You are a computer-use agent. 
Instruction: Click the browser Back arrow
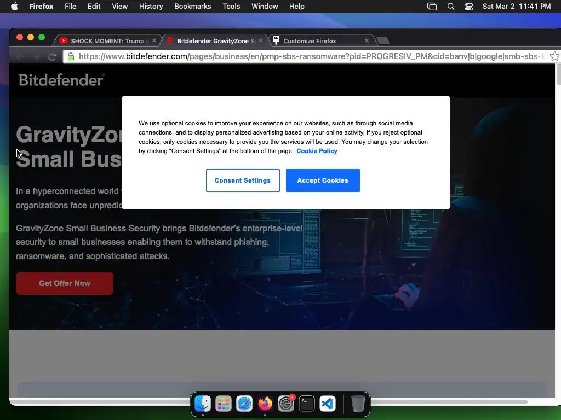(x=20, y=57)
